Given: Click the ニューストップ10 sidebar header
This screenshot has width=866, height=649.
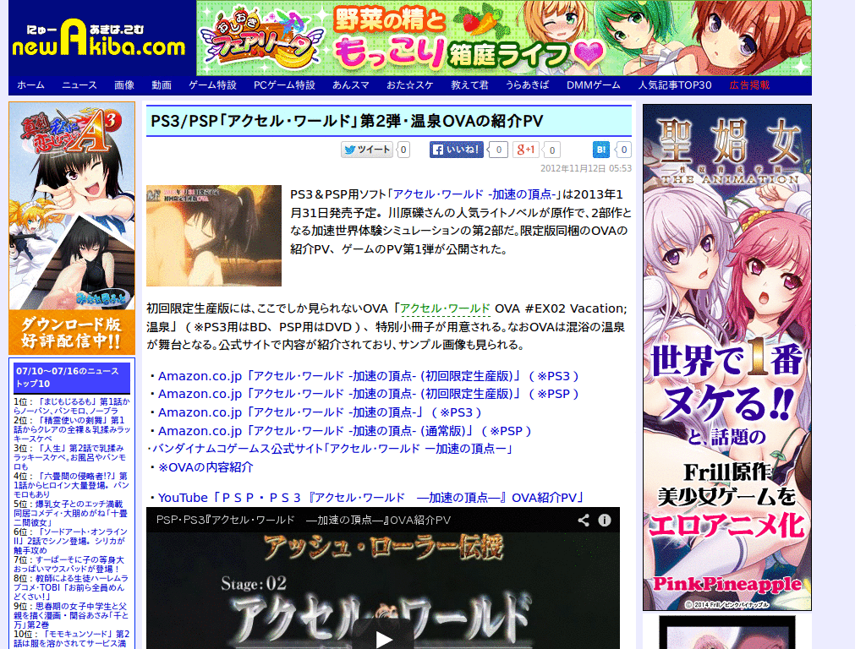Looking at the screenshot, I should 72,378.
